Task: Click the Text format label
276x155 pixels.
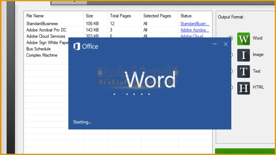Action: (257, 71)
